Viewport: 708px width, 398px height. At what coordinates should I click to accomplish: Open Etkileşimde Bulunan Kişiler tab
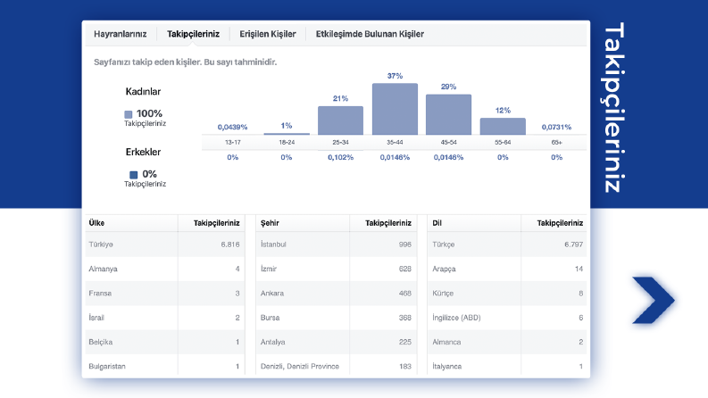(x=370, y=34)
